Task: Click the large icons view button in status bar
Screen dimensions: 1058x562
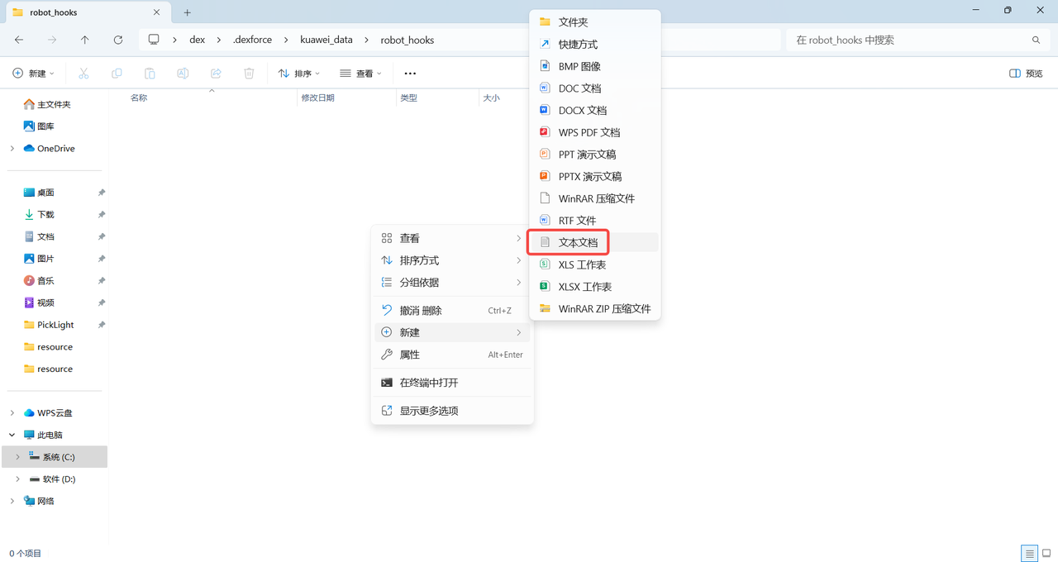Action: pos(1045,553)
